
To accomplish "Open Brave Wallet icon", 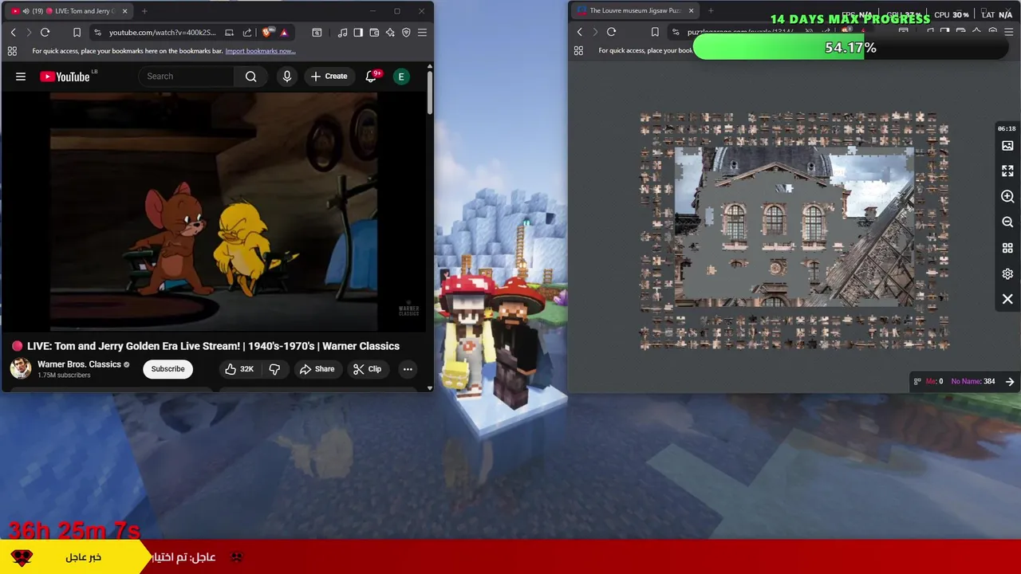I will tap(374, 32).
